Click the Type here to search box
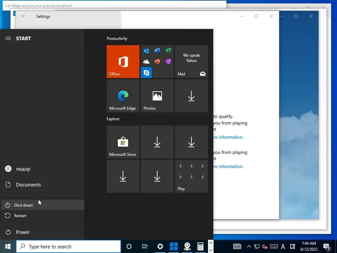The height and width of the screenshot is (253, 337). [68, 246]
